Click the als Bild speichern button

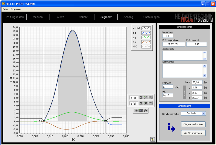click(x=193, y=133)
